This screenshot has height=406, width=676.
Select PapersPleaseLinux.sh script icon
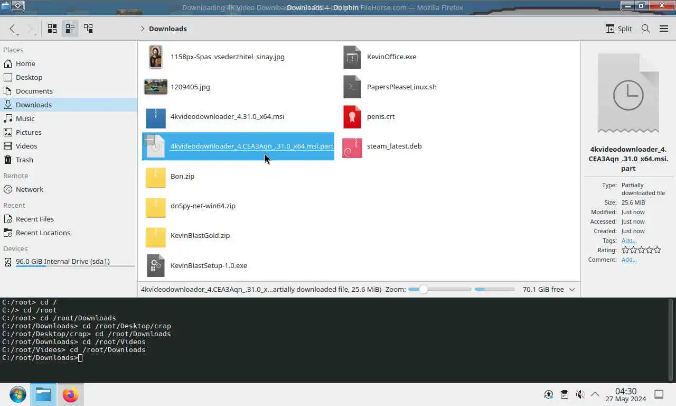click(352, 87)
